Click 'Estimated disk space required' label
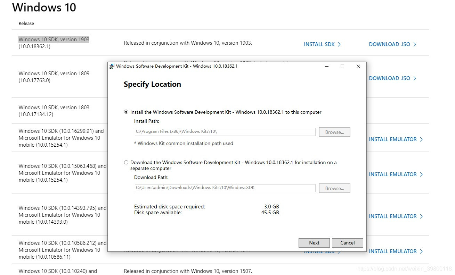Image resolution: width=455 pixels, height=275 pixels. pos(170,207)
